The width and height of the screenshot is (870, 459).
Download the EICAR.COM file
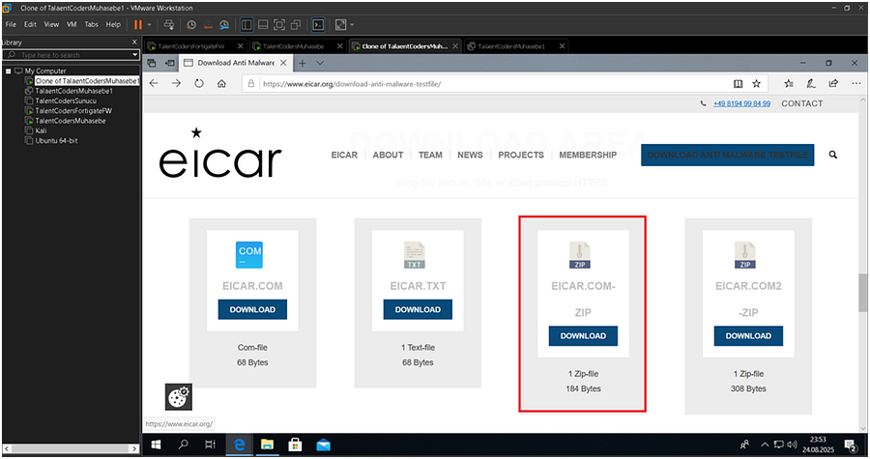pos(252,309)
